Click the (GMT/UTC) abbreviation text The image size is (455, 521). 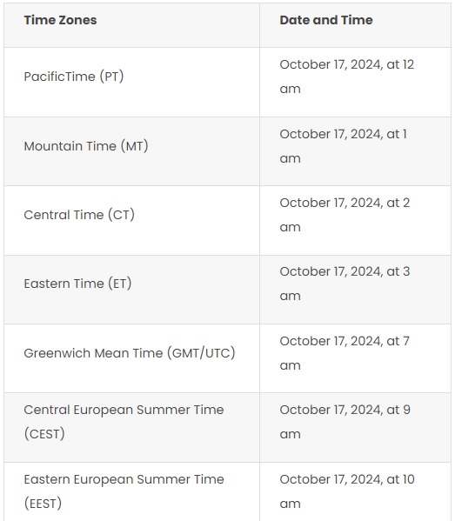pos(201,353)
